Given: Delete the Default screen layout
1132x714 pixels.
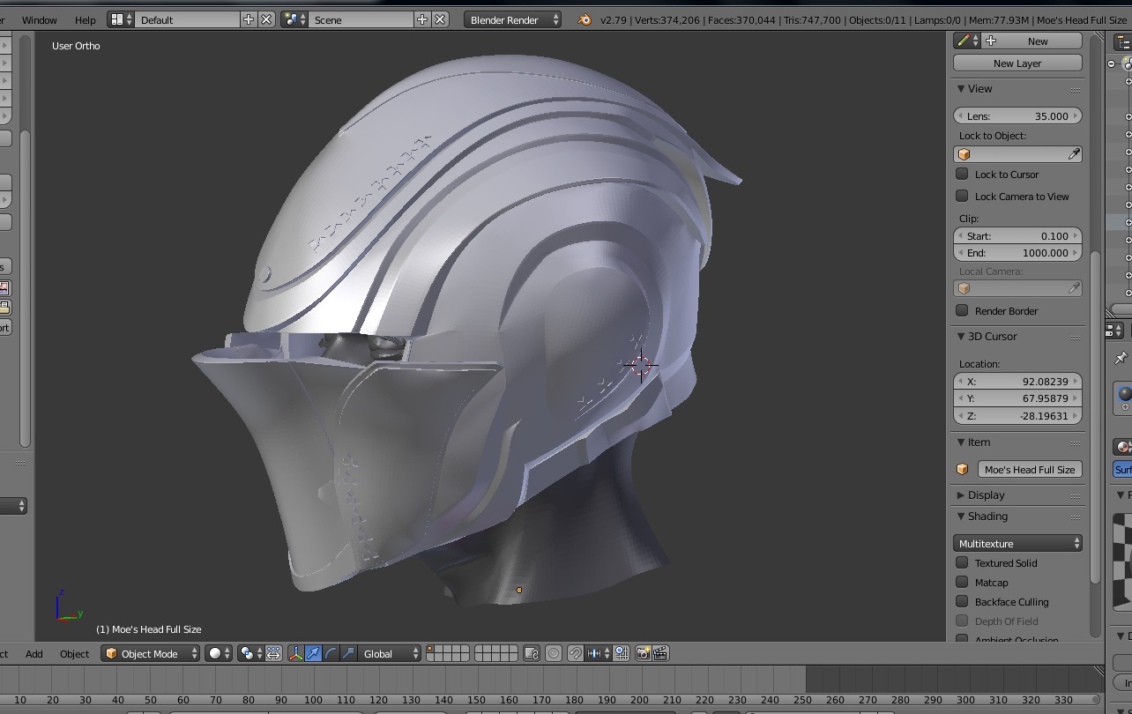Looking at the screenshot, I should [x=266, y=19].
